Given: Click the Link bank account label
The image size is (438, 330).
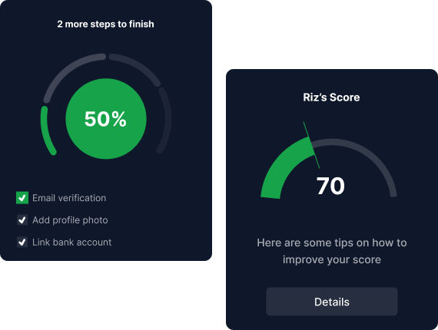Looking at the screenshot, I should [71, 243].
